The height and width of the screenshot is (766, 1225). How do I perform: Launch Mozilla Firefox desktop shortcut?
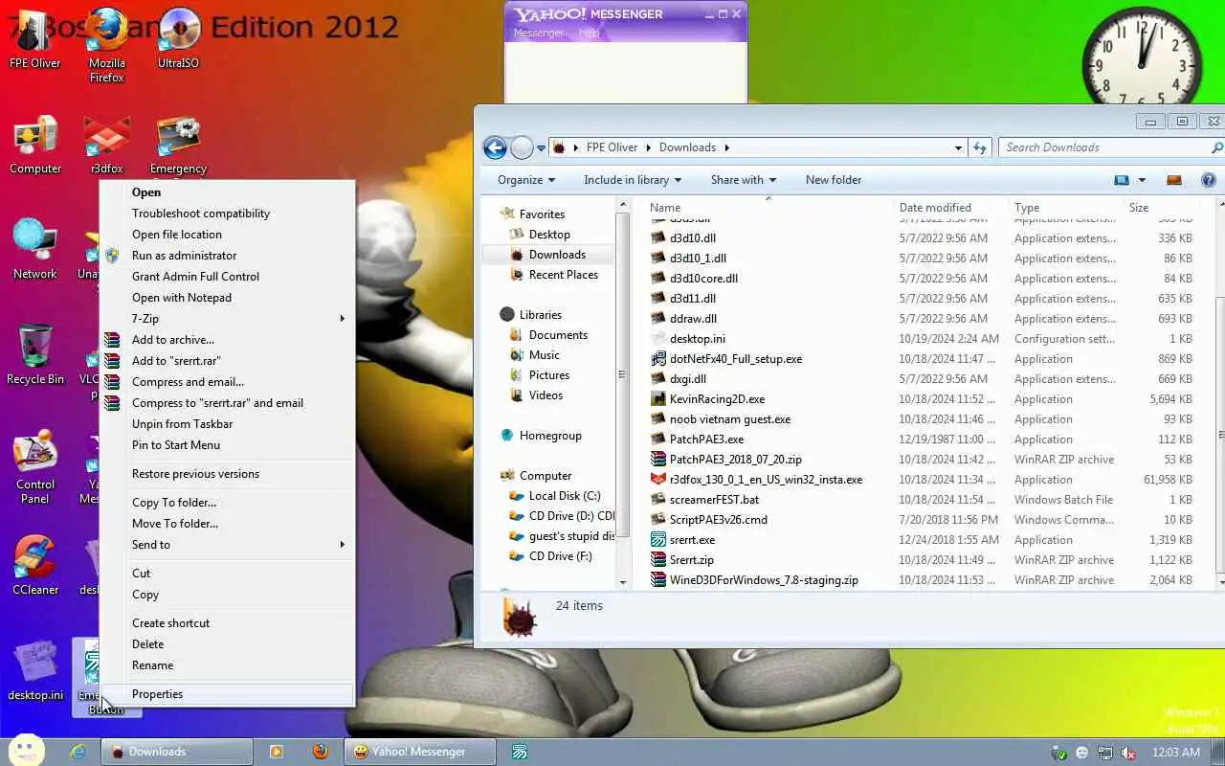[106, 43]
